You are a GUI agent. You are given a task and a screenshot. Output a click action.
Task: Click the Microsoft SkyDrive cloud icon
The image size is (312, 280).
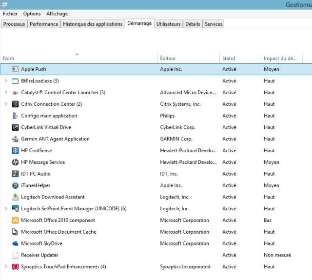[x=15, y=243]
